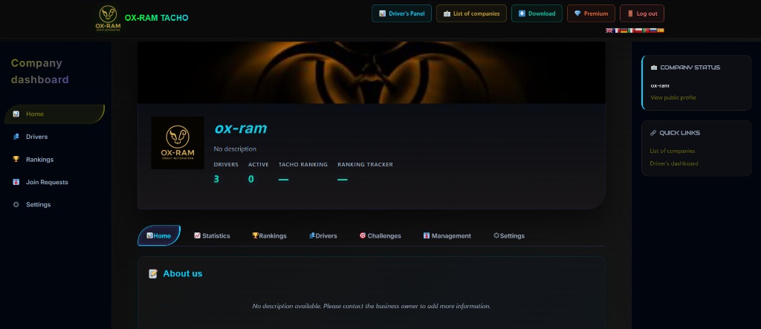Viewport: 761px width, 329px height.
Task: Open the Premium button
Action: tap(591, 13)
